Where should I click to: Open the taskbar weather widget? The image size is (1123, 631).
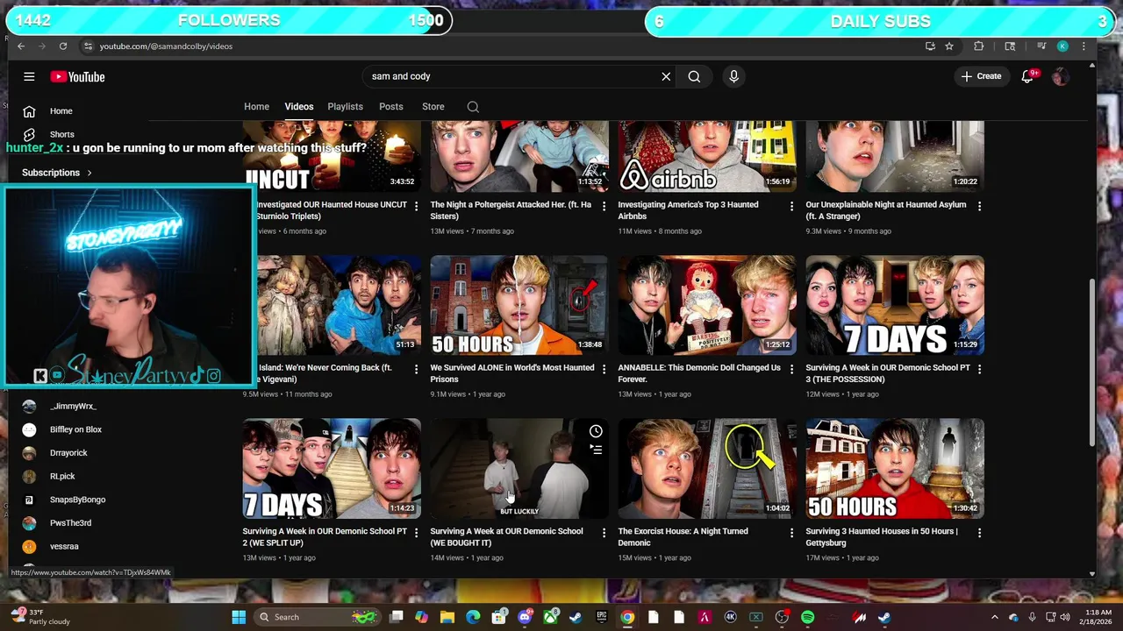pyautogui.click(x=39, y=617)
